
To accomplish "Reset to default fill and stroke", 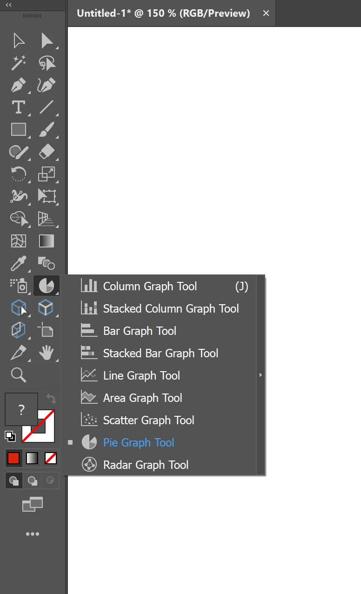I will pyautogui.click(x=10, y=436).
